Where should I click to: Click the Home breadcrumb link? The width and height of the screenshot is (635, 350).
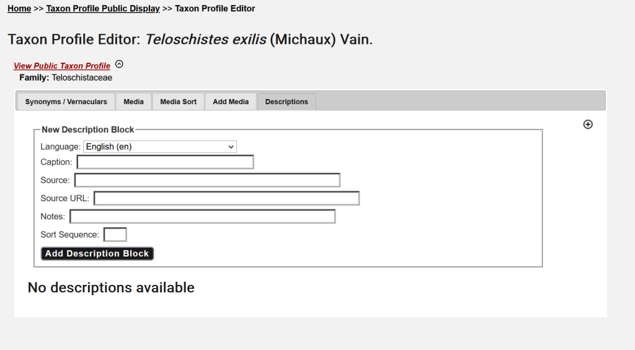19,9
